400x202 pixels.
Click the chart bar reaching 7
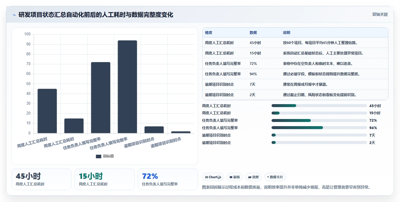154,130
